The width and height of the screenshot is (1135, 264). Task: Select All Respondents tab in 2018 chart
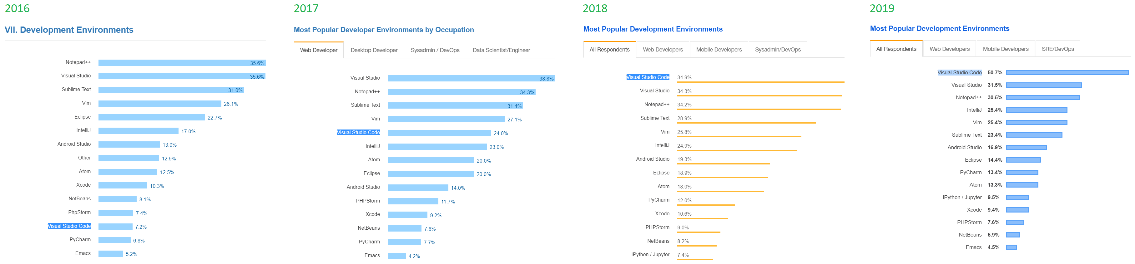tap(609, 49)
